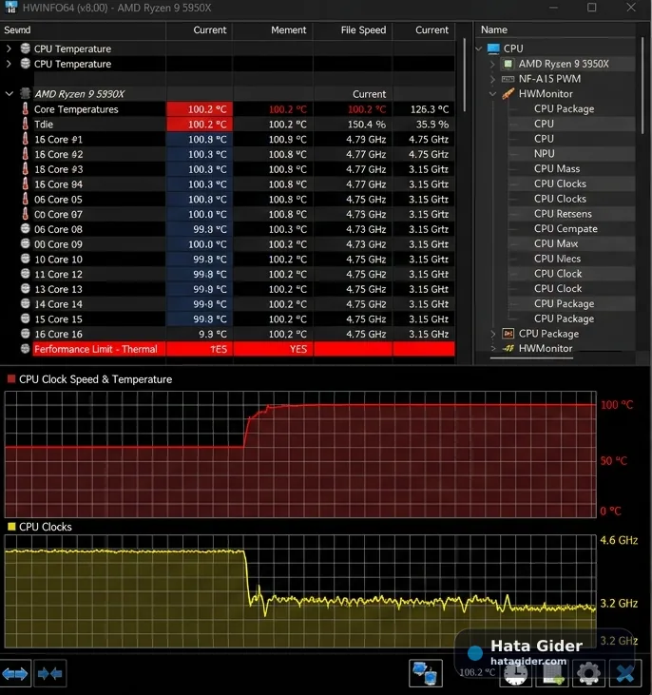Click thermometer icon beside Core Temperatures

26,109
